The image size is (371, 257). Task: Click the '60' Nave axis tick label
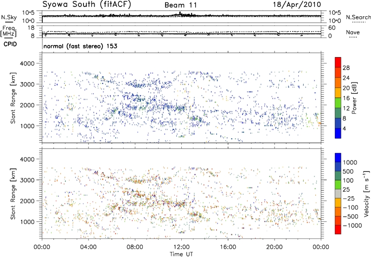pyautogui.click(x=332, y=28)
